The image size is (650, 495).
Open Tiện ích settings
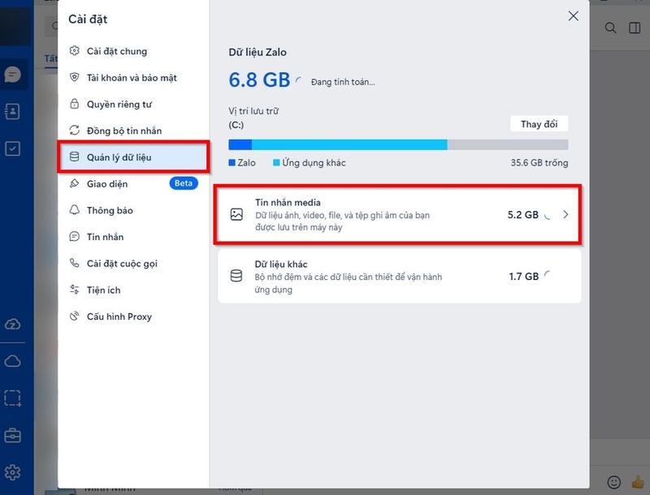click(x=133, y=290)
